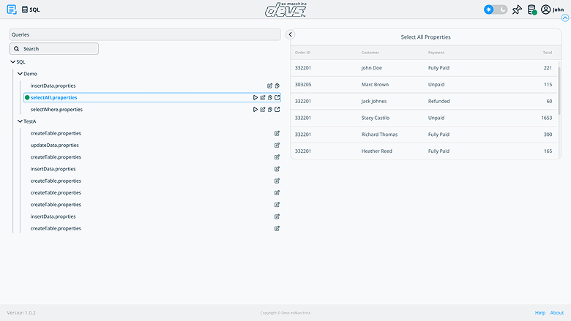Collapse the SQL root tree node
Screen dimensions: 571x321
13,62
